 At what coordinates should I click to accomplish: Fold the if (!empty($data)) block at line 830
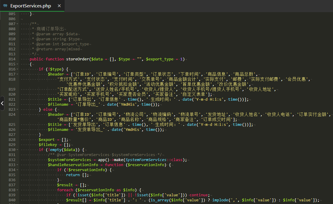click(x=17, y=150)
